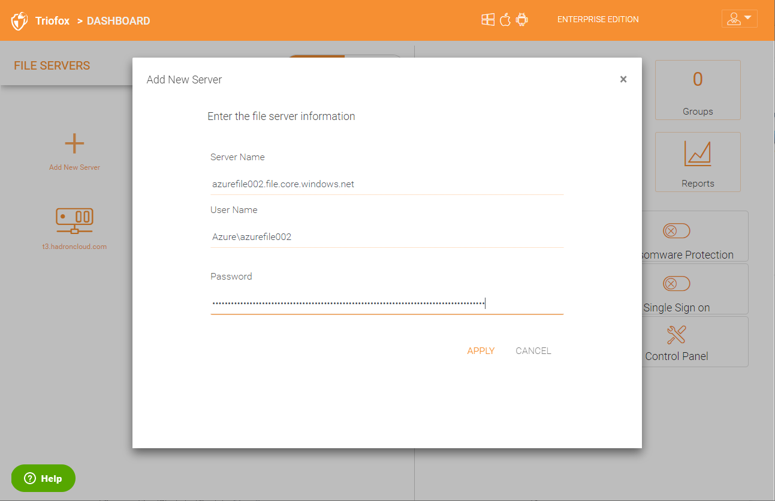Click the Add New Server label

(74, 167)
